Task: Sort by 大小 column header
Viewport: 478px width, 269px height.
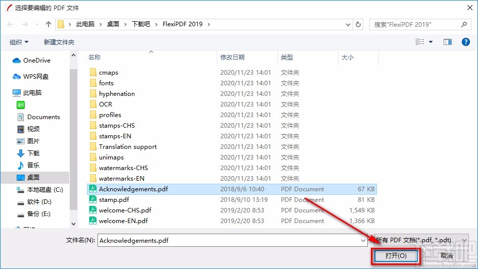Action: coord(348,57)
